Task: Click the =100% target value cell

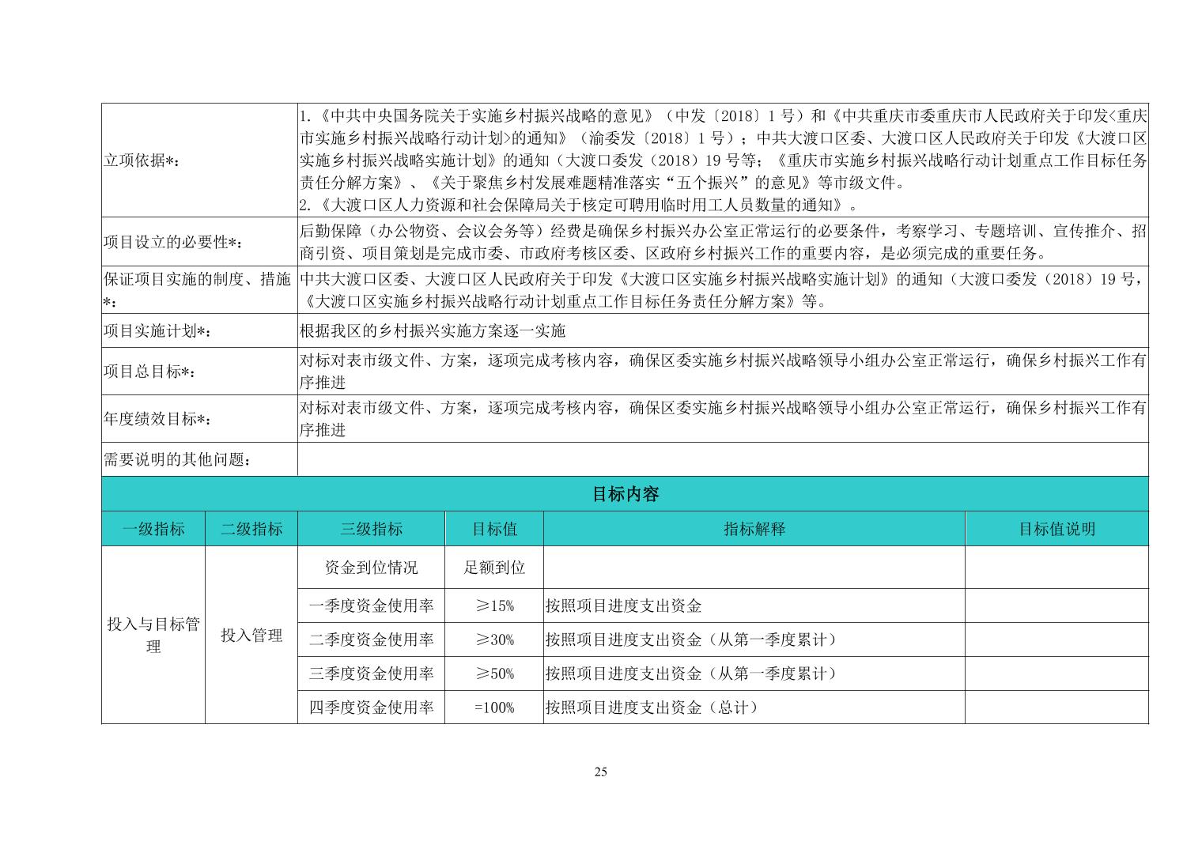Action: point(494,707)
